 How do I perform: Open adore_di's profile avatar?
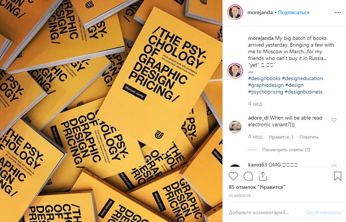235,127
